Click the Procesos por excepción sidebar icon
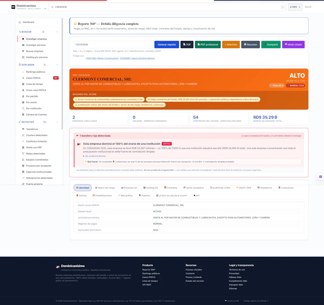Viewport: 324px width, 305px height. [23, 166]
